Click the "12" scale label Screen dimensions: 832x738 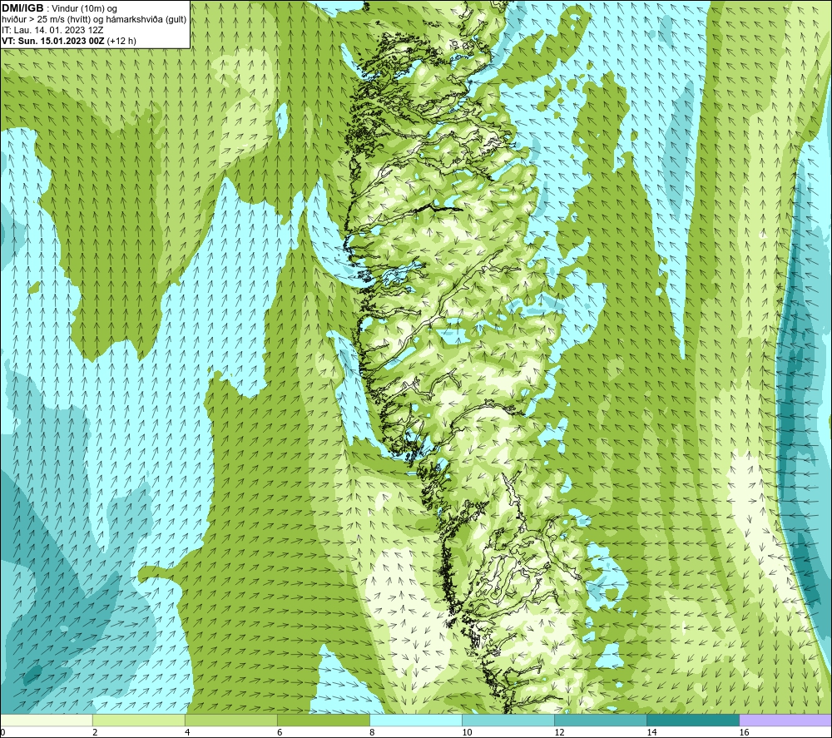(559, 732)
